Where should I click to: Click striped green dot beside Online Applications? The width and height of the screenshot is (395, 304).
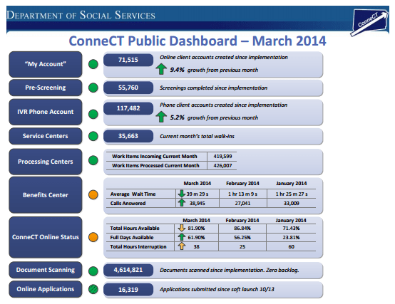93,289
